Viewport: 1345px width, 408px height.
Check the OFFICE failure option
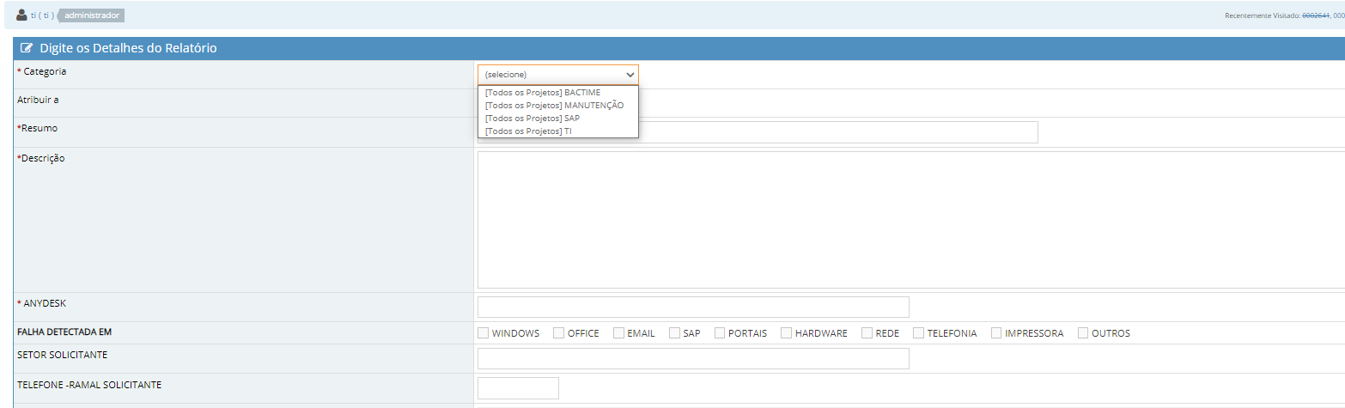pyautogui.click(x=559, y=333)
